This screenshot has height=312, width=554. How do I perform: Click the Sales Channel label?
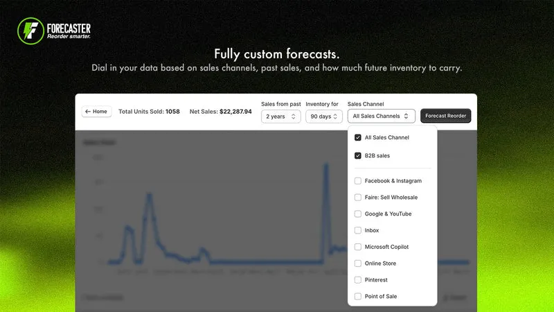point(366,104)
